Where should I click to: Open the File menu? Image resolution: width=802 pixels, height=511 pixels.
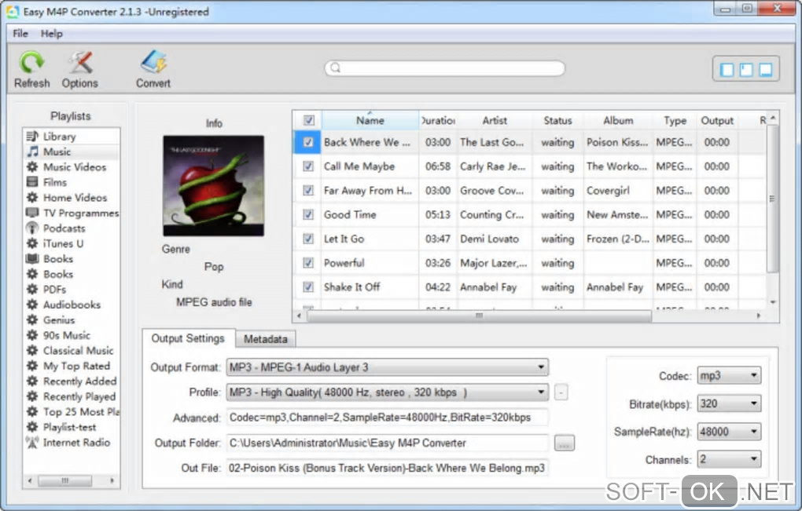coord(20,34)
